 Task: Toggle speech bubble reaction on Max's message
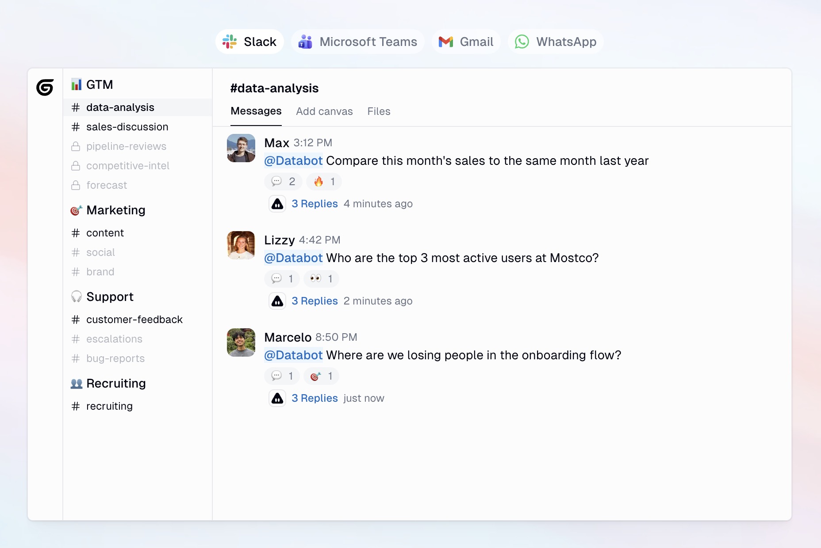coord(283,182)
